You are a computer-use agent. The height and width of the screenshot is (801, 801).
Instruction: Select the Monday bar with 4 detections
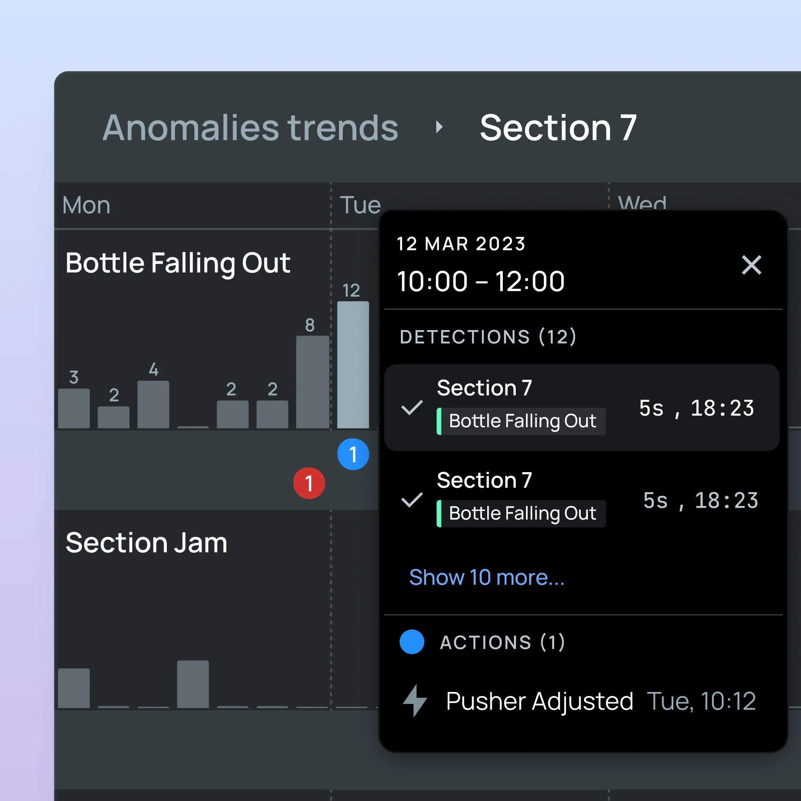pyautogui.click(x=153, y=404)
